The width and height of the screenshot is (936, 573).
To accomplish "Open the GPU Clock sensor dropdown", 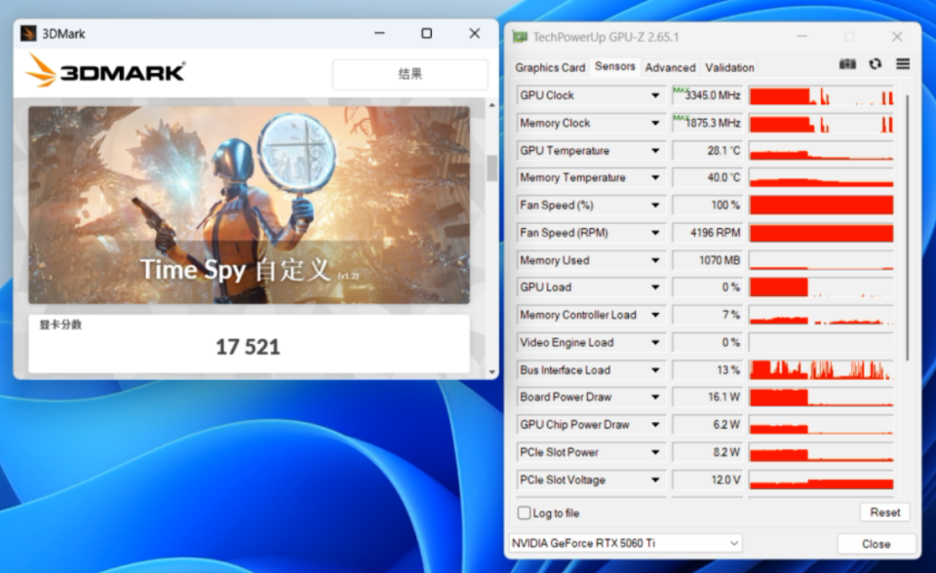I will 655,95.
